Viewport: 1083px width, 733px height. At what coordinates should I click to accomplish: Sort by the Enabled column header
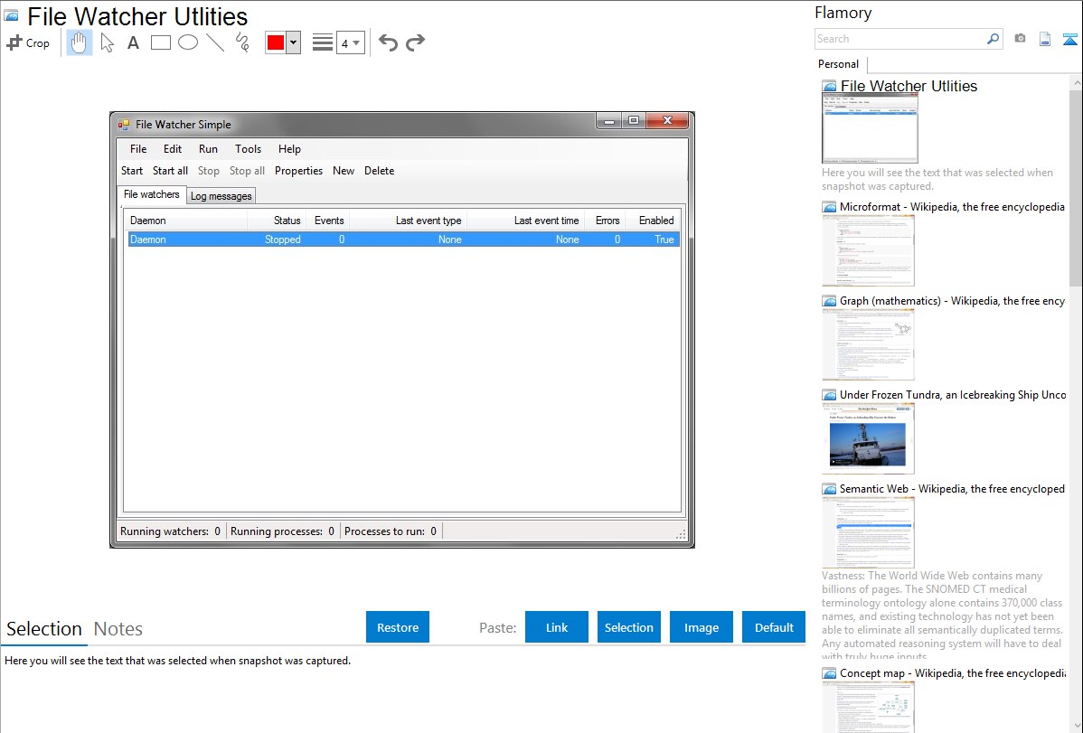tap(653, 221)
